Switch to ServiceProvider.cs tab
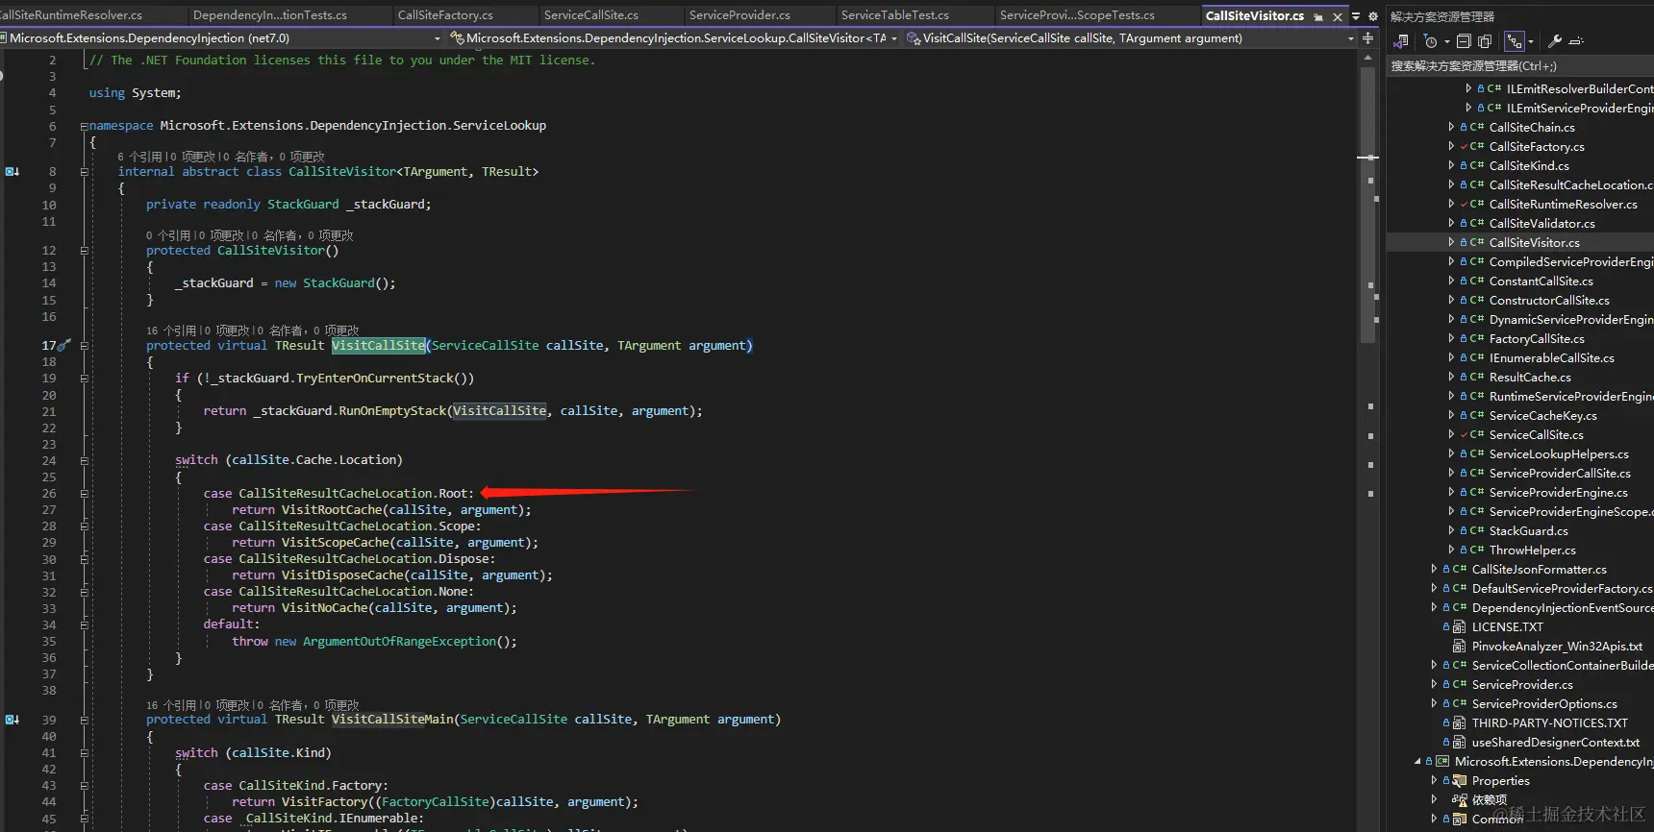The image size is (1654, 832). pyautogui.click(x=739, y=15)
